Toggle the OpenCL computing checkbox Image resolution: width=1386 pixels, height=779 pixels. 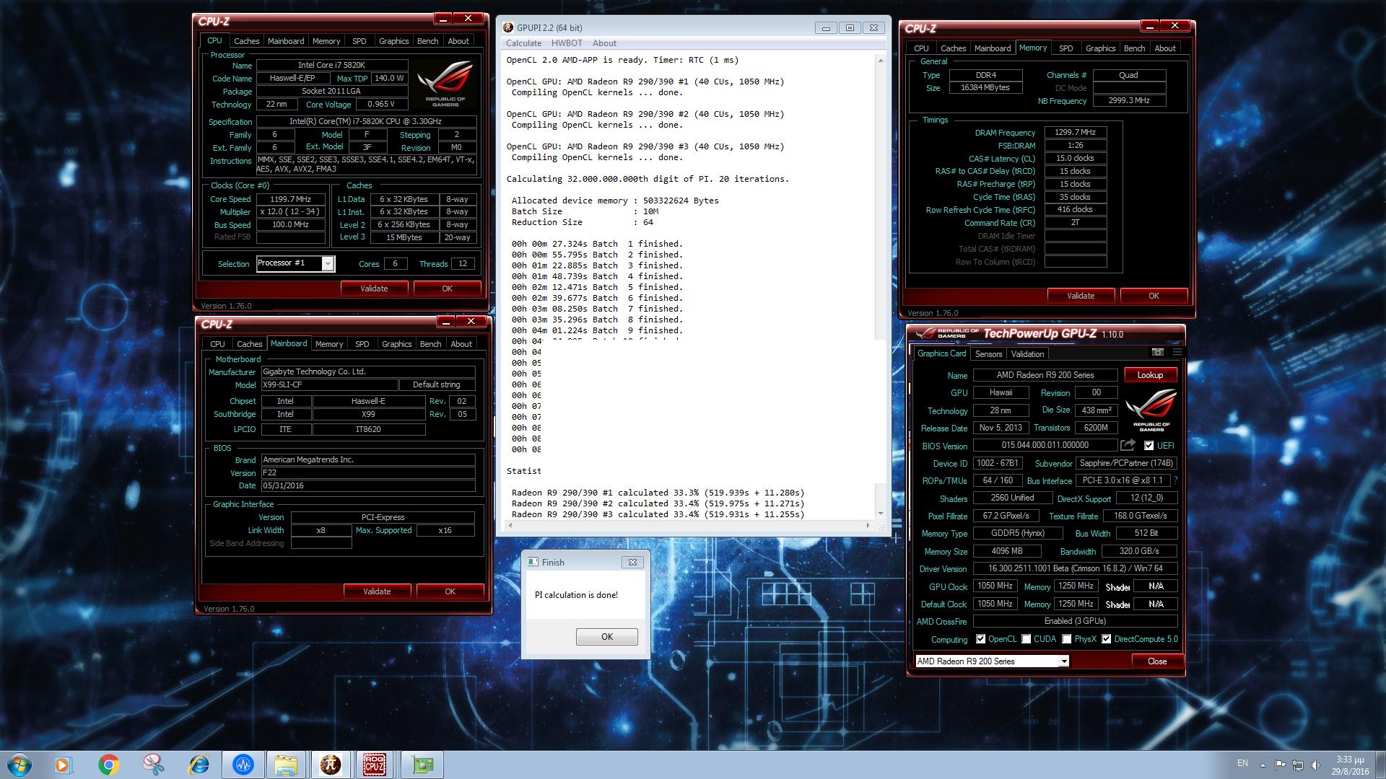[980, 639]
